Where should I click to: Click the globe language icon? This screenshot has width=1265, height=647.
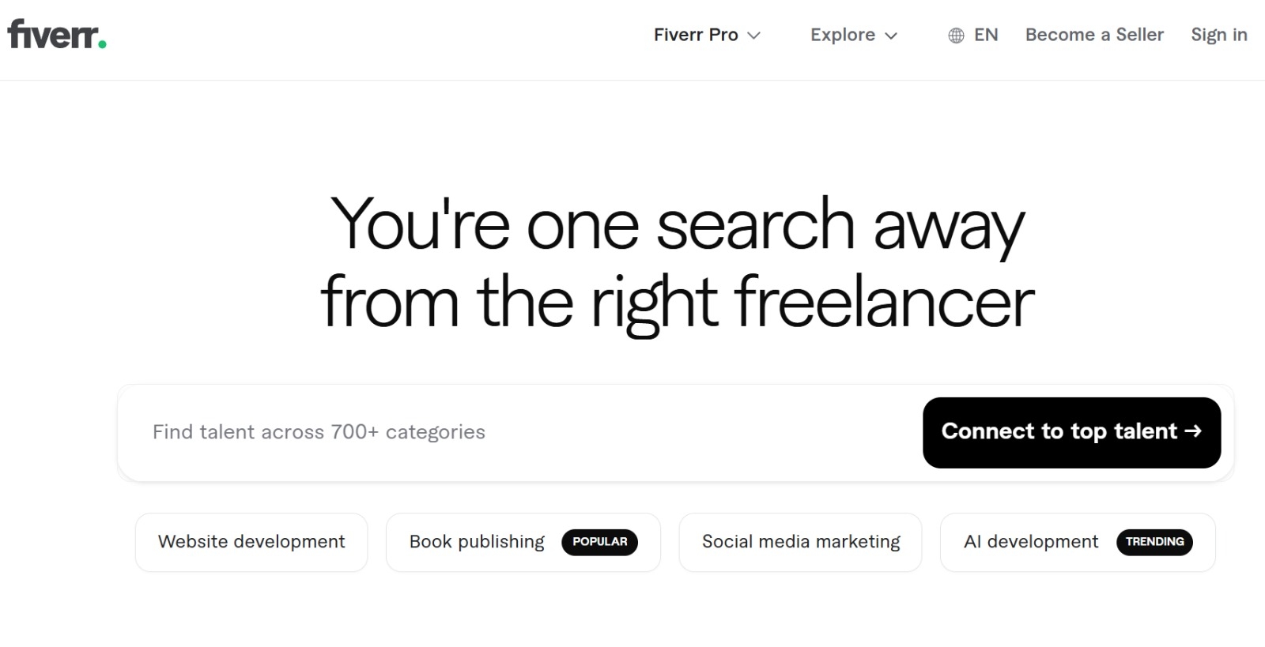(955, 35)
